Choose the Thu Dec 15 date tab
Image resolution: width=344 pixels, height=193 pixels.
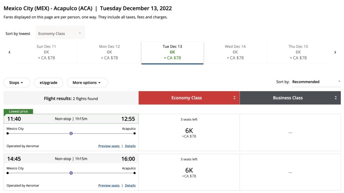point(298,52)
